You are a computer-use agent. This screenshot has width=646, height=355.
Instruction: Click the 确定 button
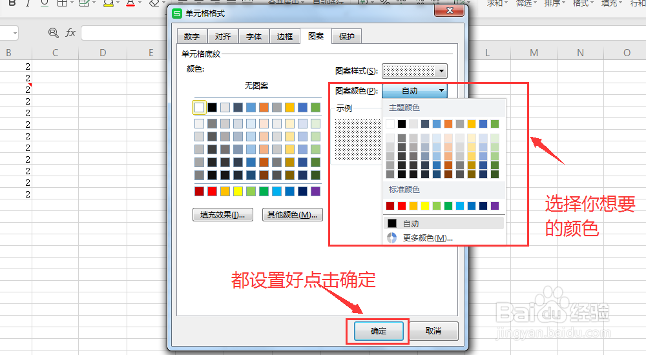click(x=378, y=330)
